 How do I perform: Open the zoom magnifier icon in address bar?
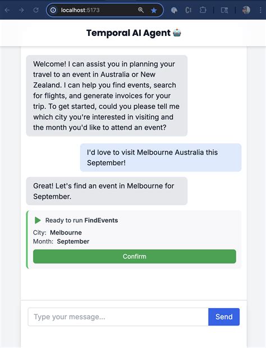[x=141, y=10]
